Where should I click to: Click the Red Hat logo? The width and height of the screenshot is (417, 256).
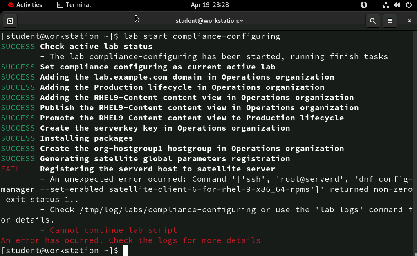pyautogui.click(x=9, y=5)
